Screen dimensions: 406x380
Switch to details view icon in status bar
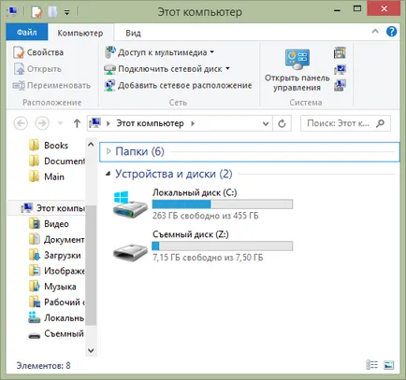pyautogui.click(x=371, y=365)
